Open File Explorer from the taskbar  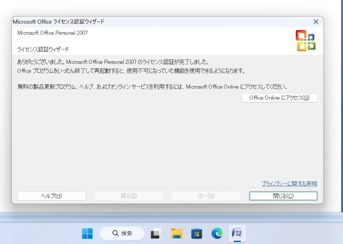click(x=176, y=234)
